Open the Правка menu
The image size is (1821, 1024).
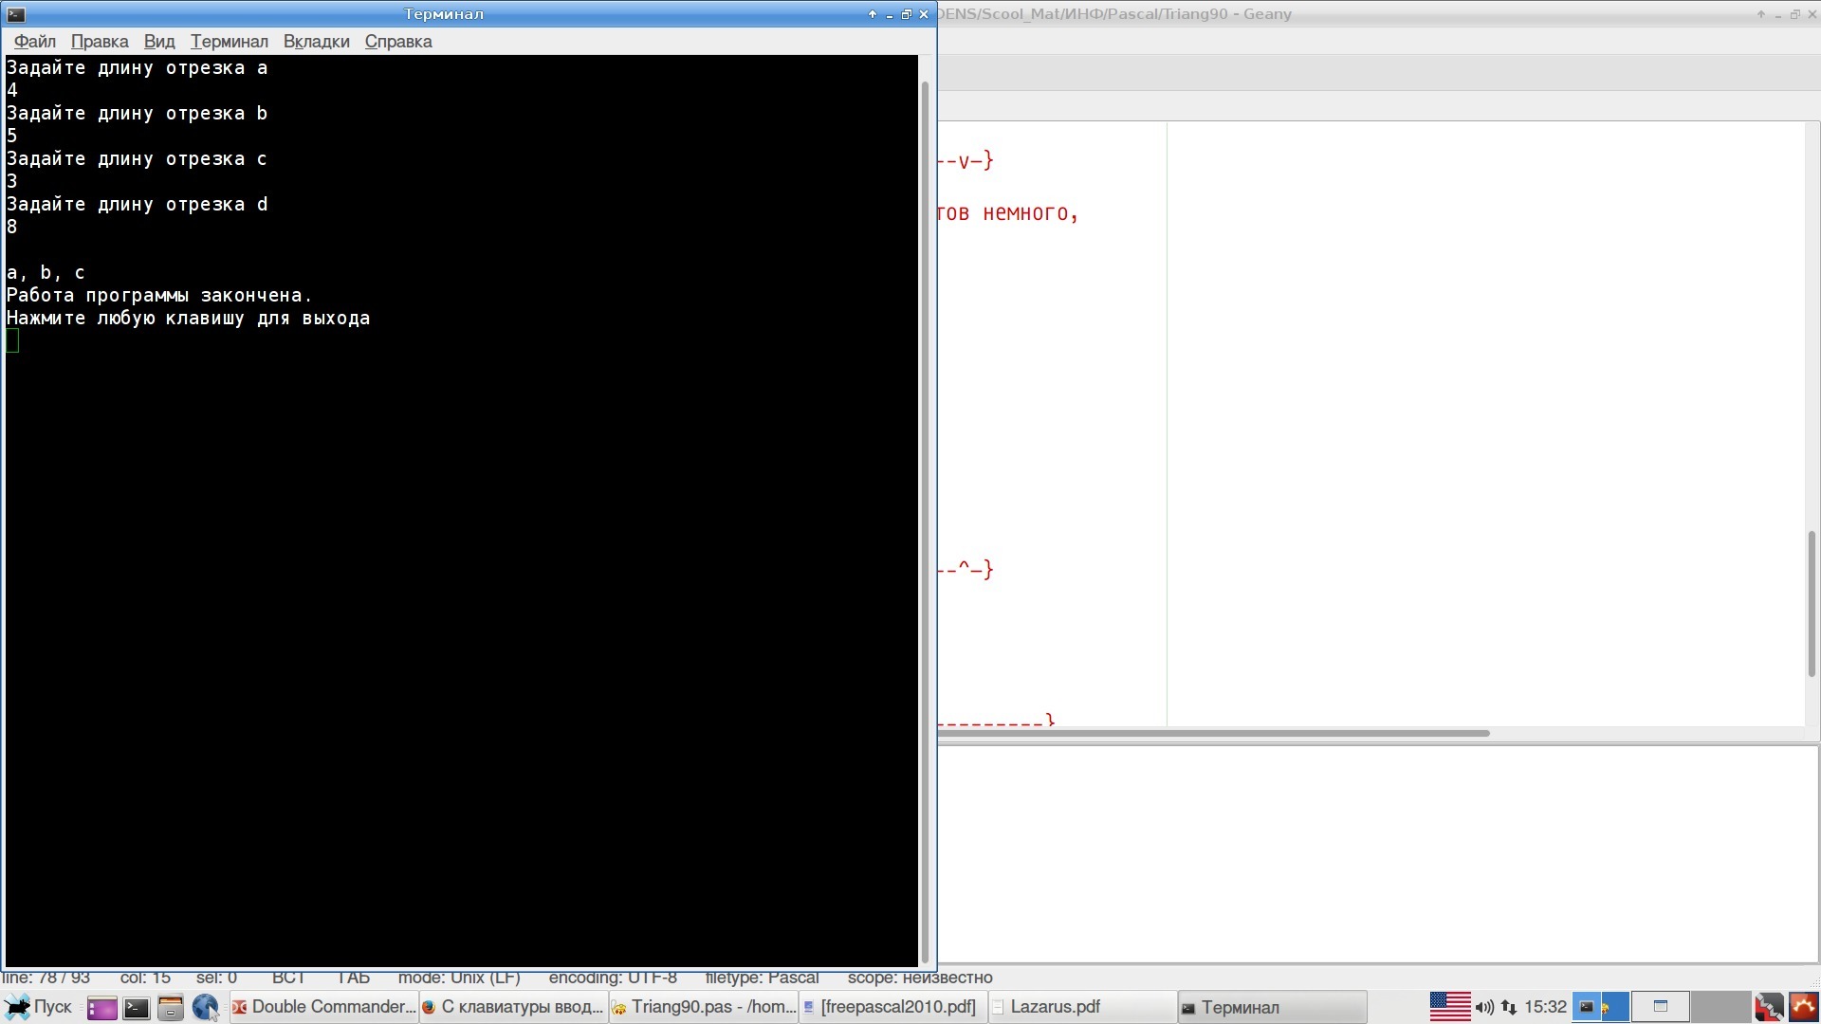click(x=100, y=42)
